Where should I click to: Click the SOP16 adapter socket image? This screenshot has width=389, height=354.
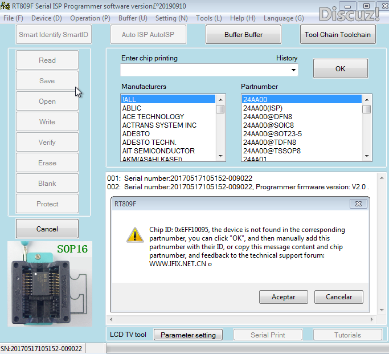tap(50, 284)
